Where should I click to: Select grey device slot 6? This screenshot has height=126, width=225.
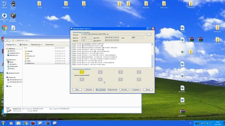click(100, 79)
